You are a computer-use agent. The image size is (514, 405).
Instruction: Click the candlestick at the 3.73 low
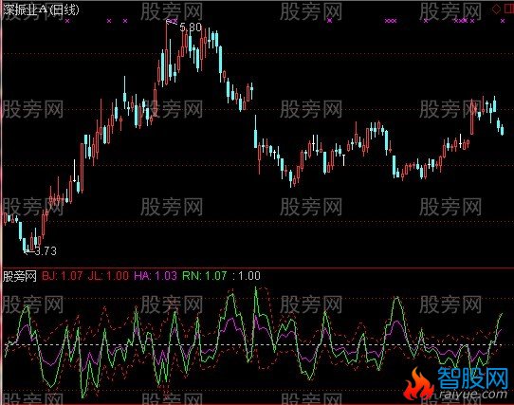pyautogui.click(x=25, y=245)
